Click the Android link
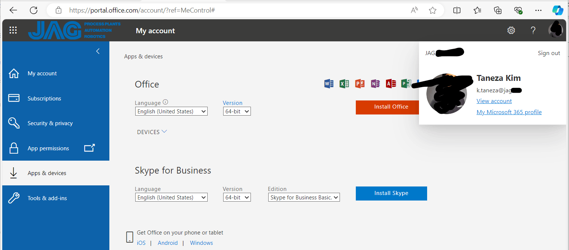The height and width of the screenshot is (250, 569). tap(168, 243)
